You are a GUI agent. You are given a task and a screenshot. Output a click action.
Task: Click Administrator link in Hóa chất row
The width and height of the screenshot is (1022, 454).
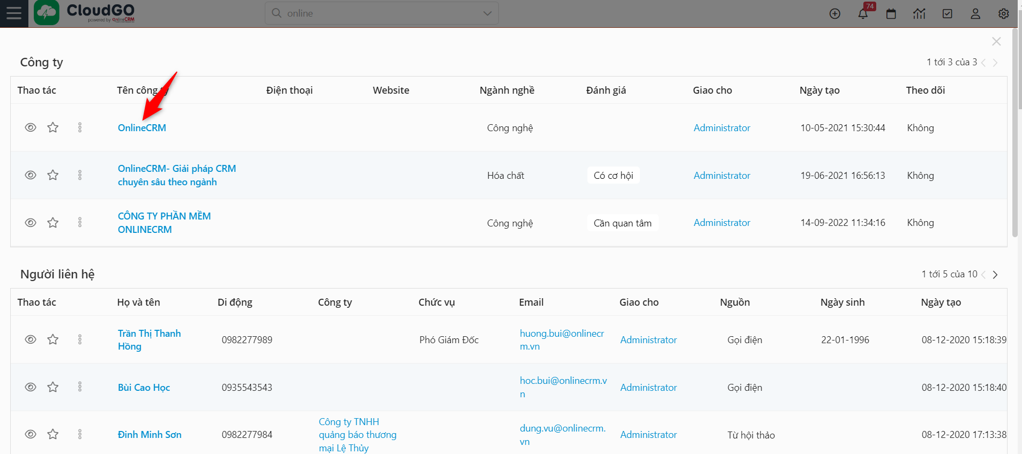[722, 176]
